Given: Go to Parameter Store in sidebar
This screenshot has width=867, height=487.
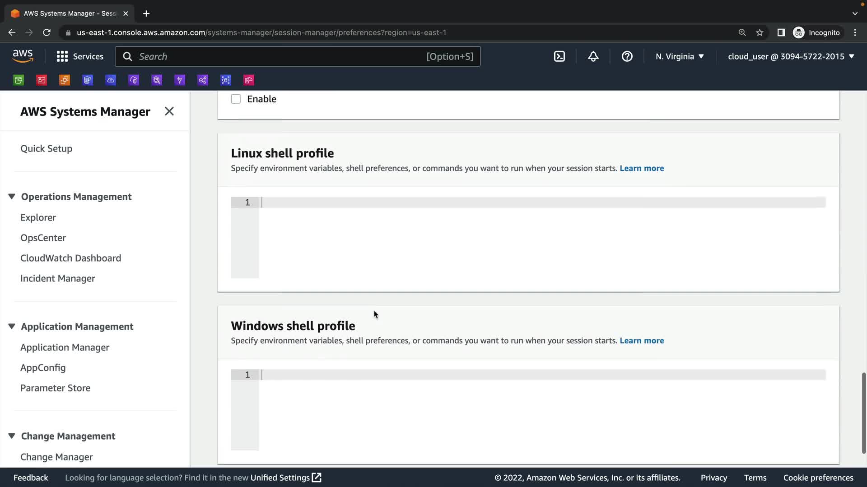Looking at the screenshot, I should pyautogui.click(x=55, y=388).
